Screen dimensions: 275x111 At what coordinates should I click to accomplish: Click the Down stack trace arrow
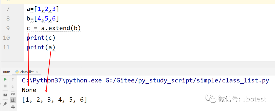(x=13, y=86)
